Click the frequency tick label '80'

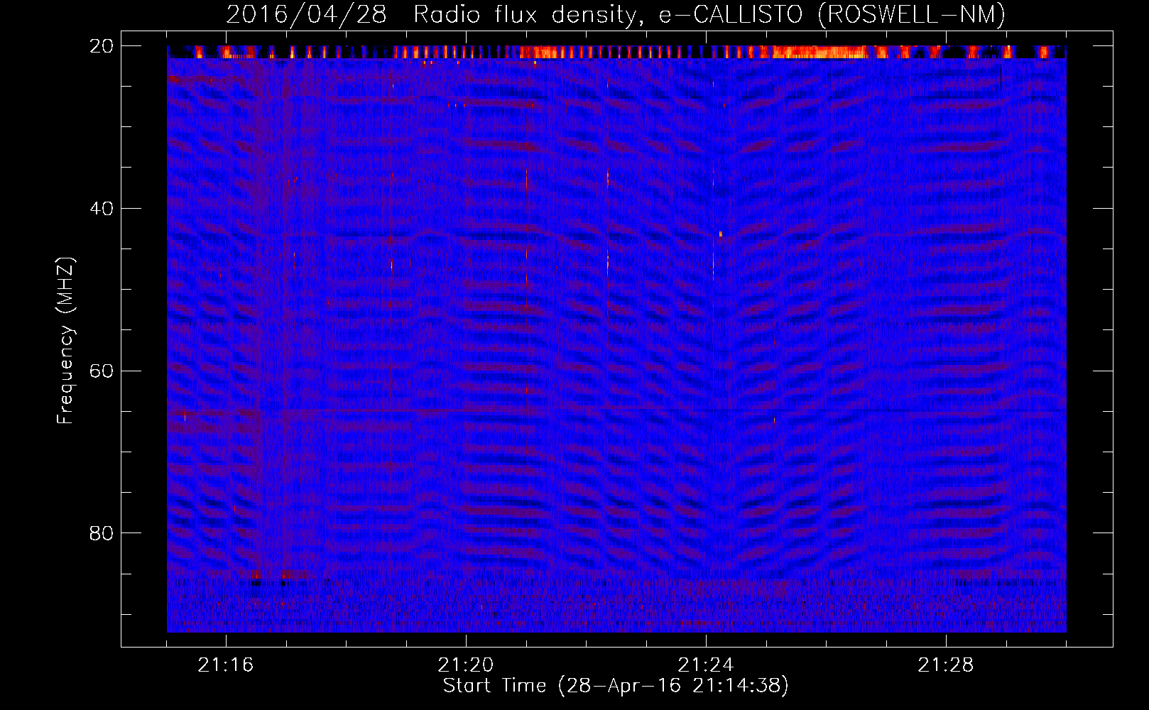[x=102, y=533]
